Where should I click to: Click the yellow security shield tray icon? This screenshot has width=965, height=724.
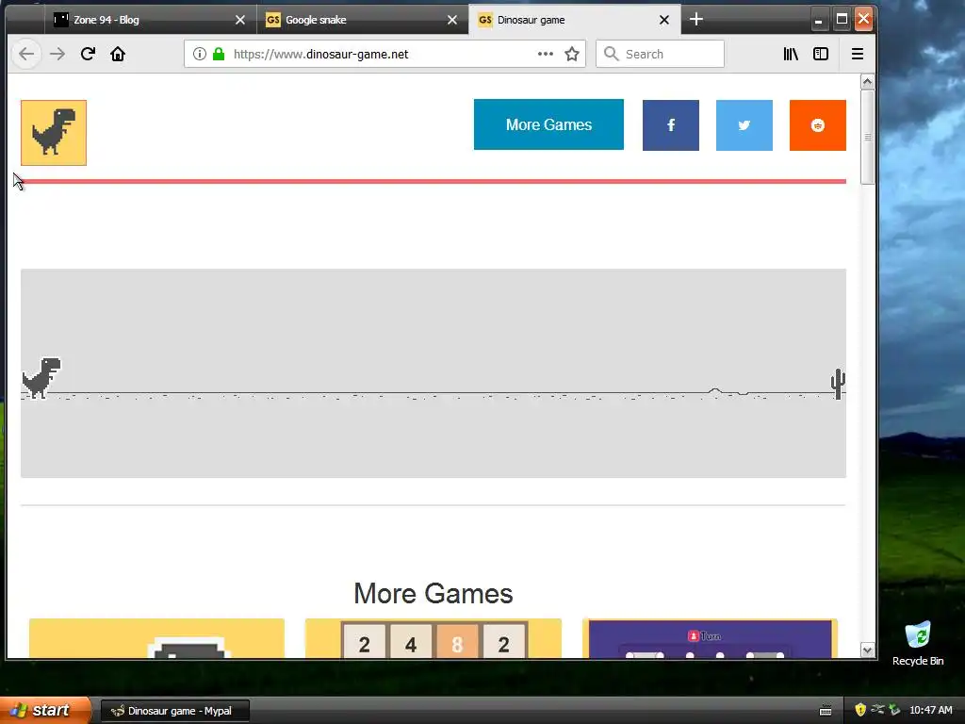point(860,710)
